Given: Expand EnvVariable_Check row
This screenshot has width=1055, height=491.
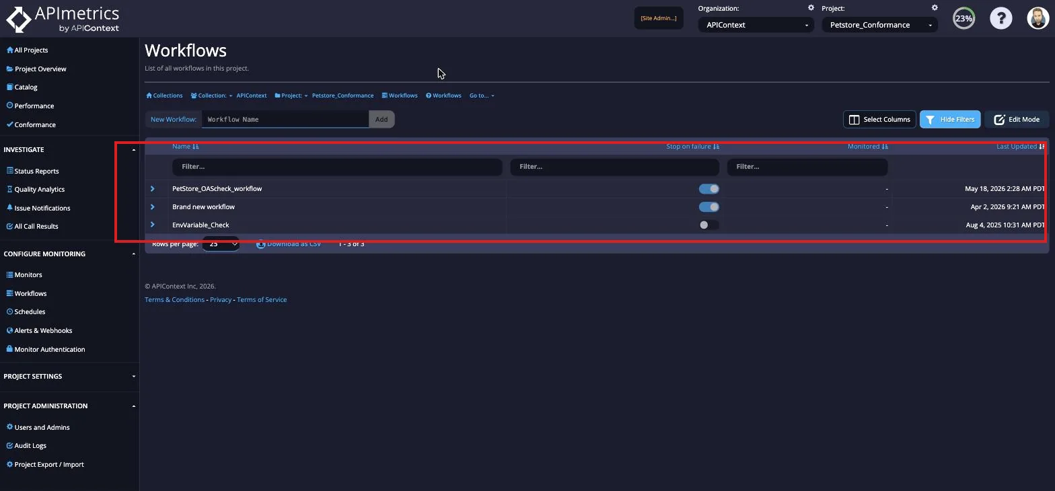Looking at the screenshot, I should (153, 225).
